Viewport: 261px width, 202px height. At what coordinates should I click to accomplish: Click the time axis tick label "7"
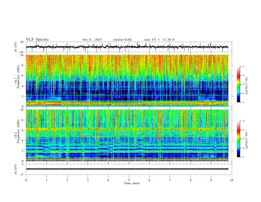tap(170, 180)
